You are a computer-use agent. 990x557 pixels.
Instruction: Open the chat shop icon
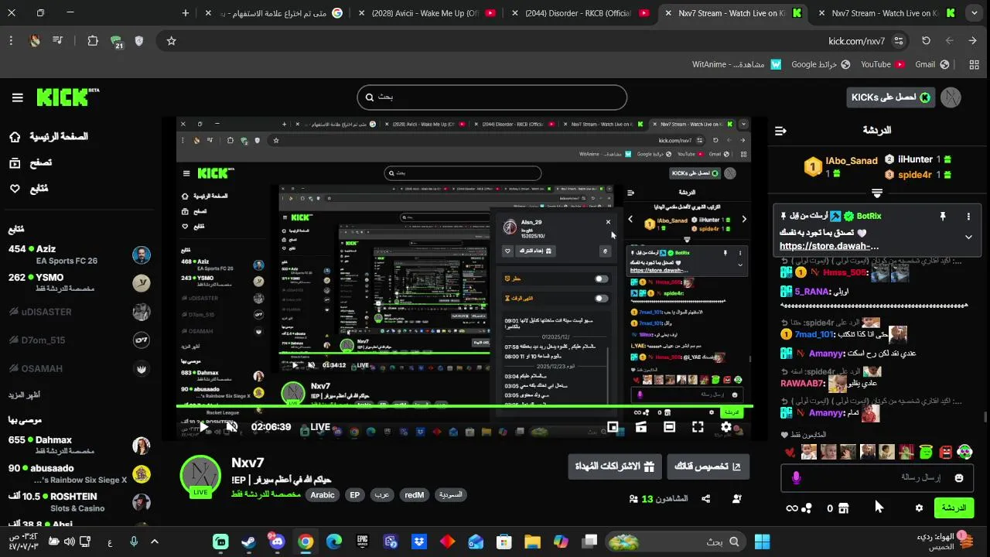point(844,508)
